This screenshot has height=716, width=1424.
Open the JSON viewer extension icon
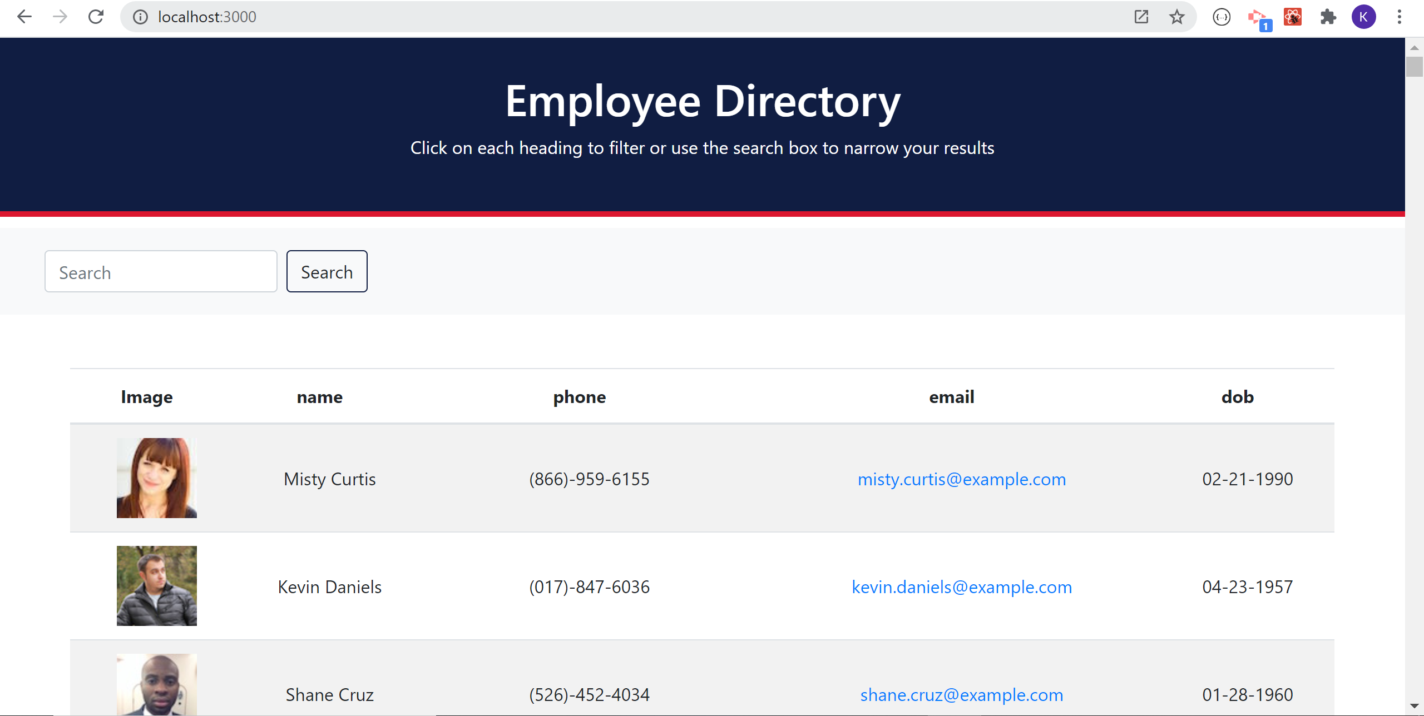pyautogui.click(x=1222, y=17)
